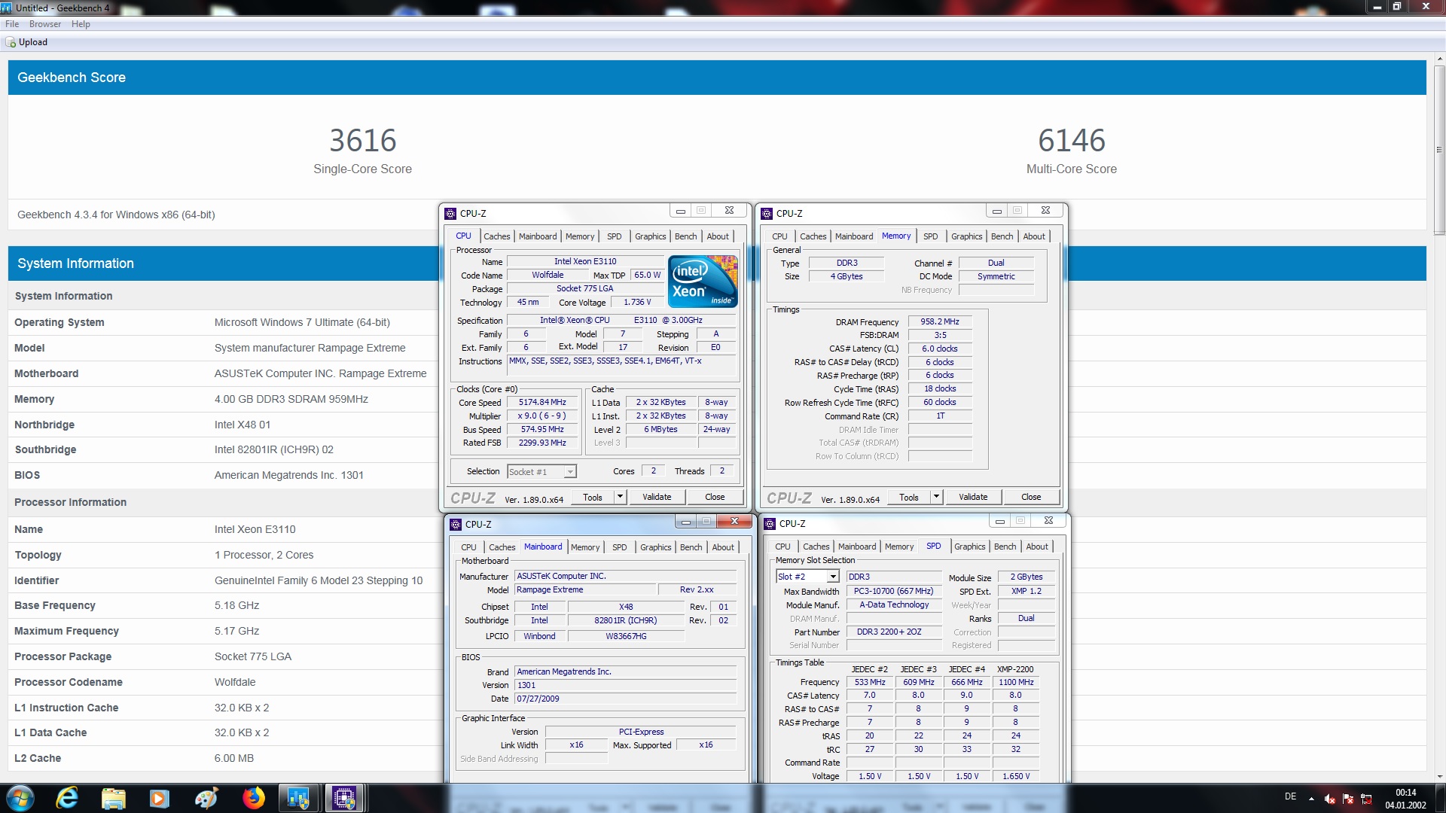The height and width of the screenshot is (813, 1446).
Task: Click the Geekbench vertical scrollbar thumb
Action: [1439, 151]
